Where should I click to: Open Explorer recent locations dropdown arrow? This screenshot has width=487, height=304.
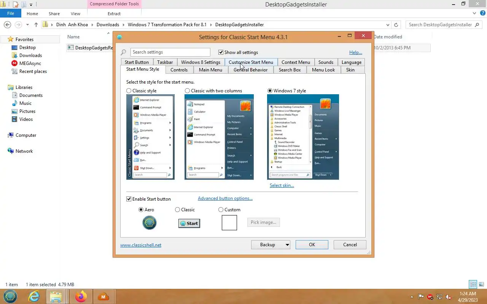27,25
